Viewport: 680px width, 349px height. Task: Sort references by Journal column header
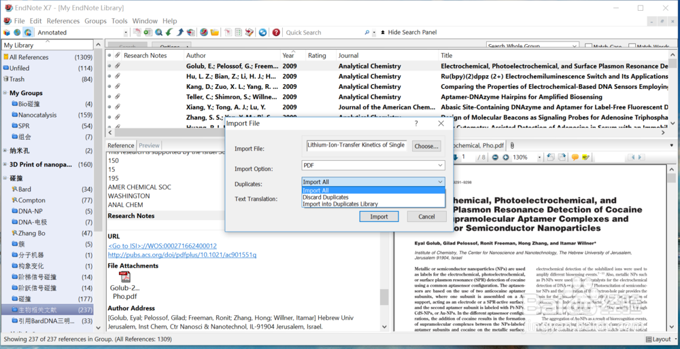pyautogui.click(x=388, y=56)
